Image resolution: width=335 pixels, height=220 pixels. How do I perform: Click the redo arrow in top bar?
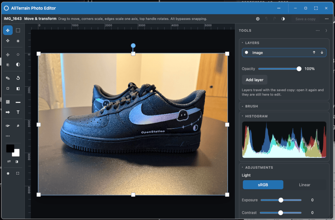click(274, 19)
